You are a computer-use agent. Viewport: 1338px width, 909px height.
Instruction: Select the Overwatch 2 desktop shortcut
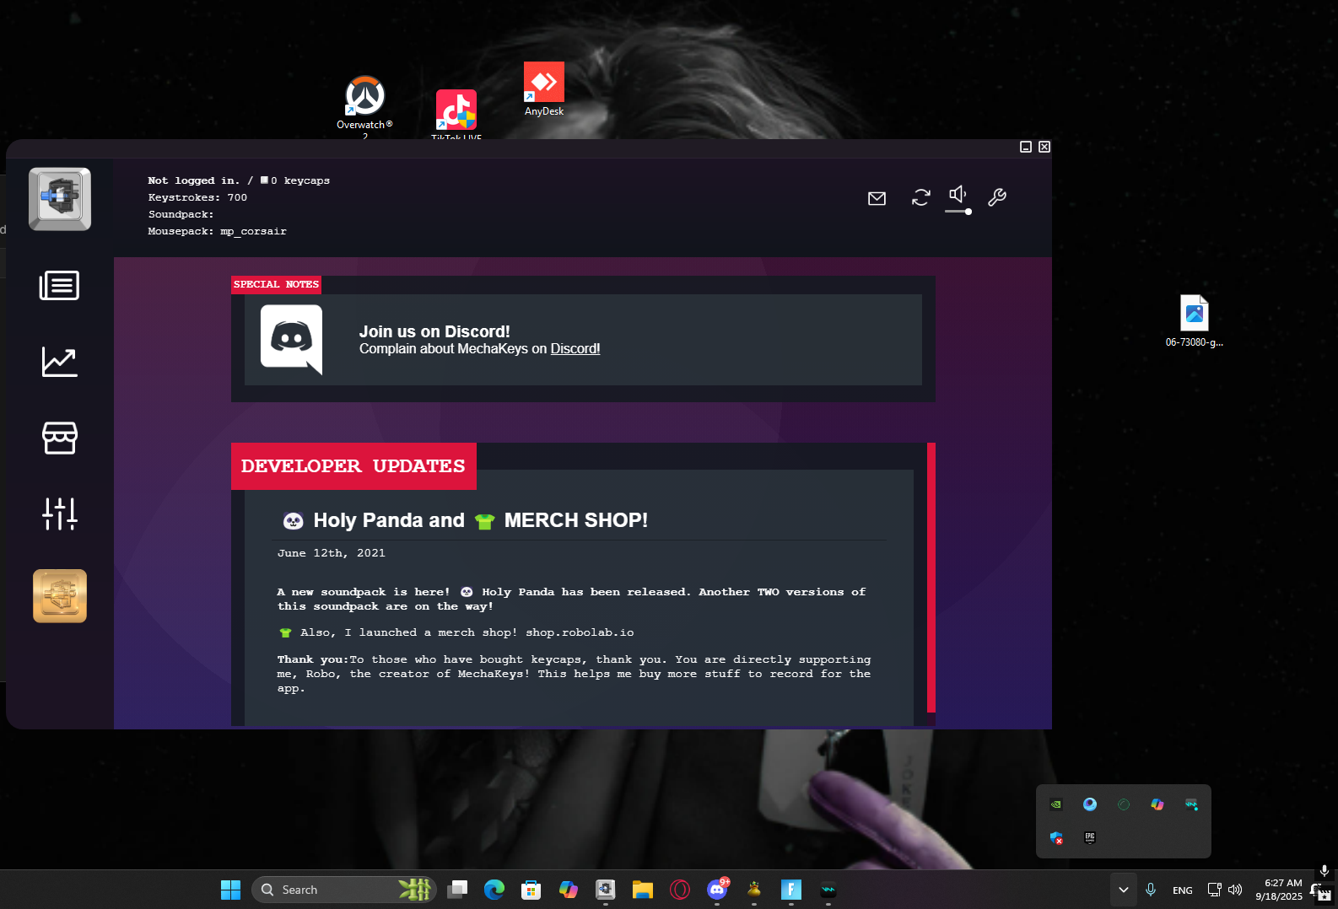[365, 105]
